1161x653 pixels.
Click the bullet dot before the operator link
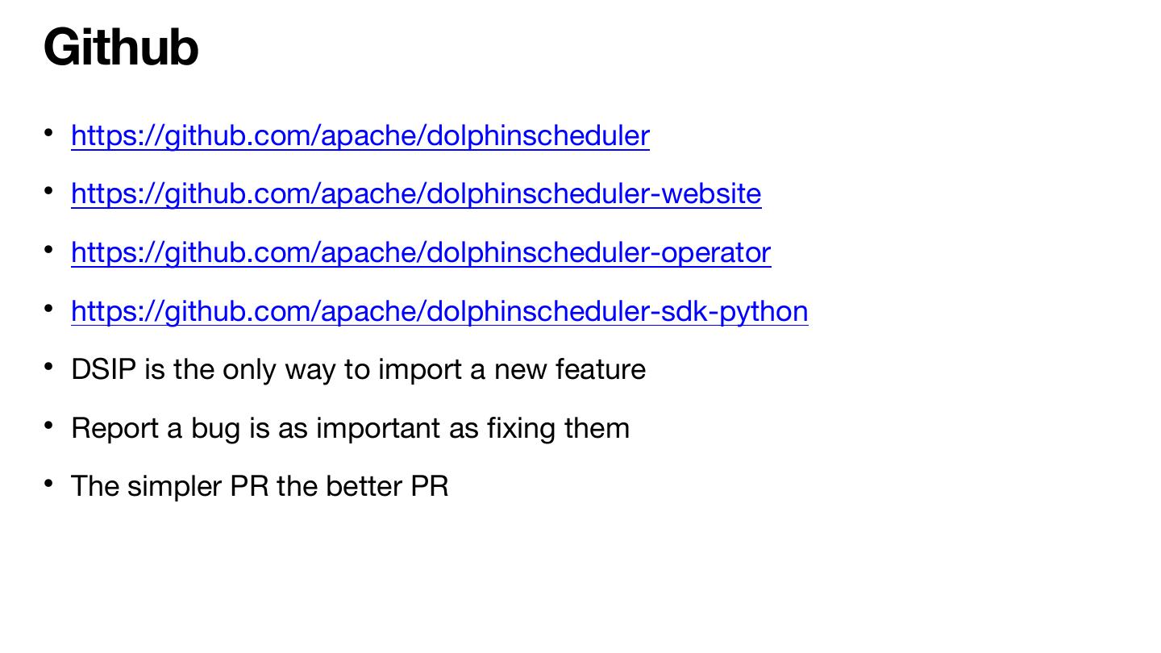[x=49, y=249]
